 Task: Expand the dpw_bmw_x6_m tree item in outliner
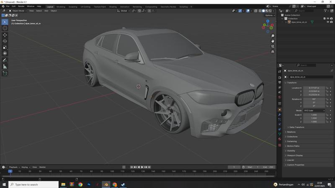(x=286, y=22)
